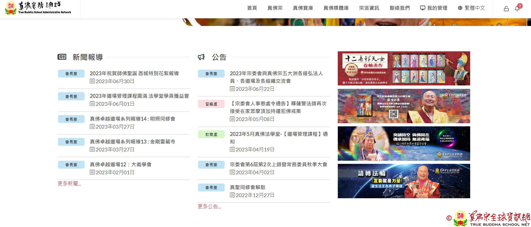
Task: Open the 十二吉祥天女 banner image
Action: coord(404,68)
